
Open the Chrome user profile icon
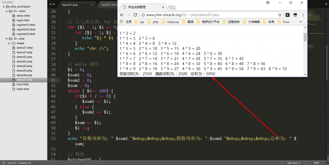(x=268, y=3)
